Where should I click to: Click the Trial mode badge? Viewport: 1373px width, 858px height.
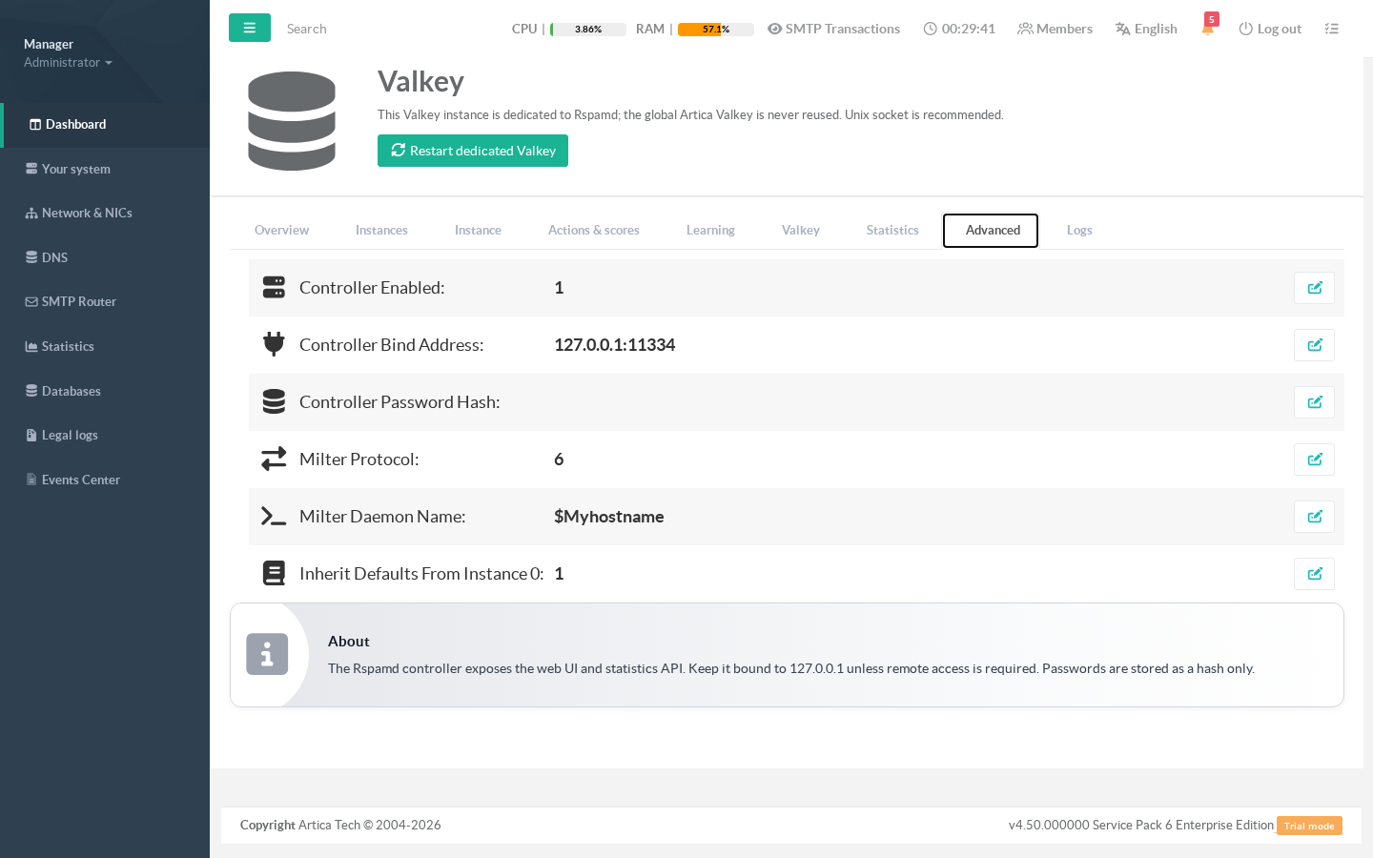(1309, 826)
